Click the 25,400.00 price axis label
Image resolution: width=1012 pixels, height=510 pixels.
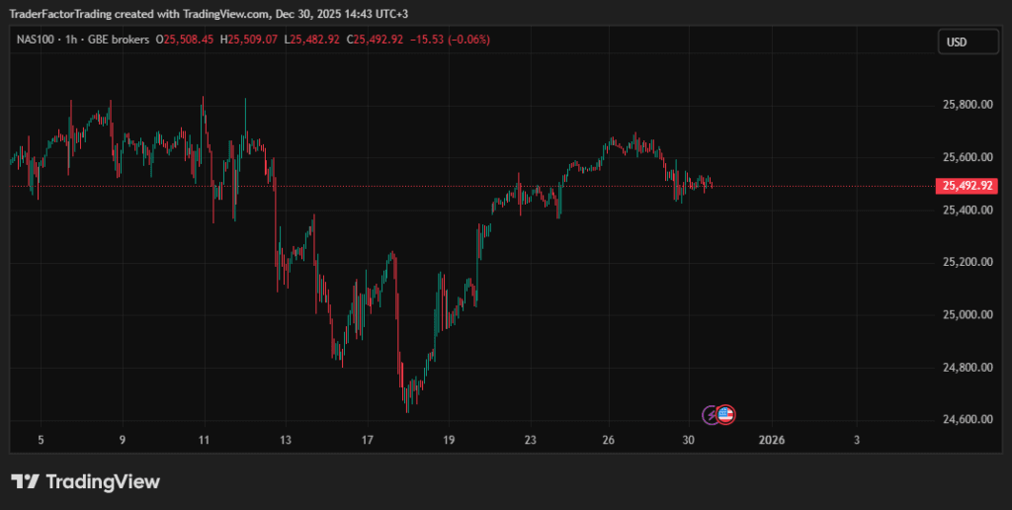(x=968, y=210)
